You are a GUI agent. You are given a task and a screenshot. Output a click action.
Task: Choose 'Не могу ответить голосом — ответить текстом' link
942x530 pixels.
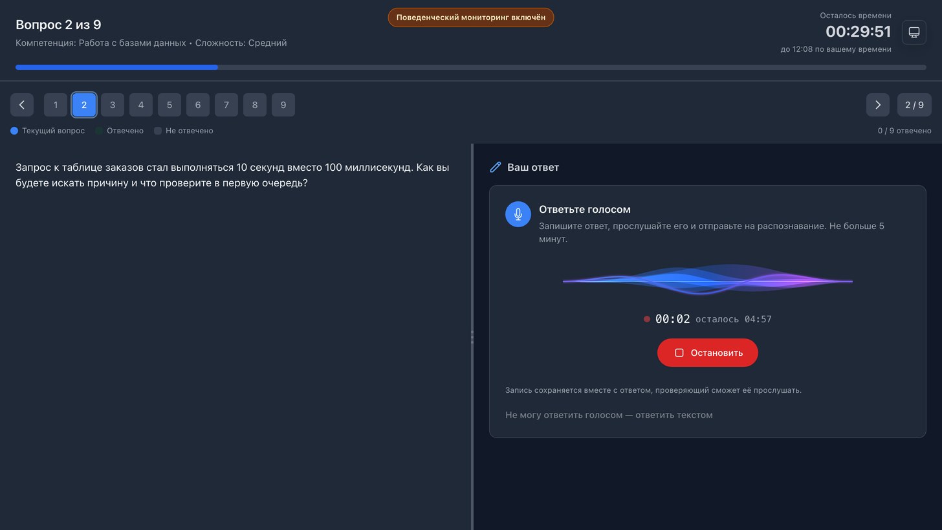pyautogui.click(x=609, y=415)
